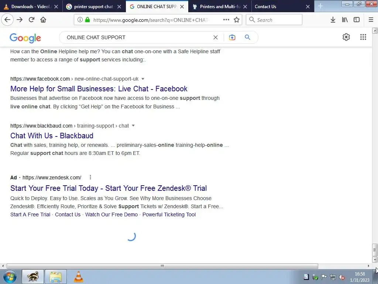Open options for the Zendesk ad
The height and width of the screenshot is (284, 378).
pyautogui.click(x=90, y=177)
